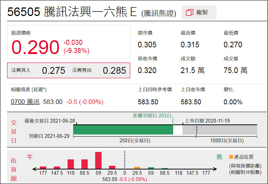This screenshot has width=268, height=184.
Task: Click the 250日(交易日) scale label
Action: 135,141
